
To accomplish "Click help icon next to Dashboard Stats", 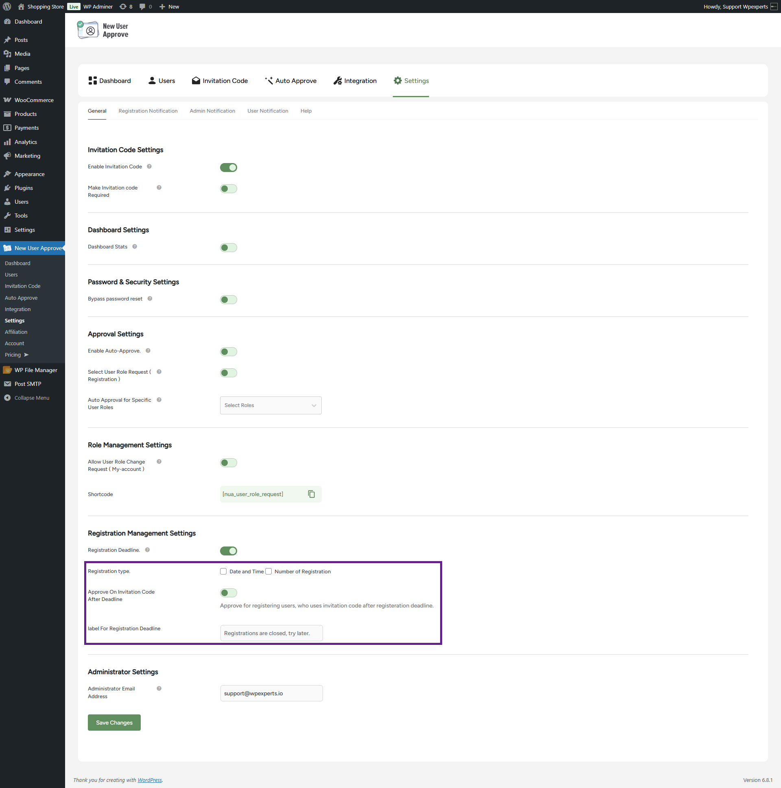I will pyautogui.click(x=135, y=246).
